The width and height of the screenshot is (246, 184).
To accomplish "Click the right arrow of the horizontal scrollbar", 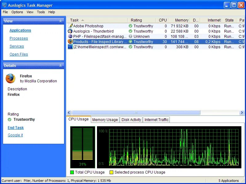I will [242, 112].
